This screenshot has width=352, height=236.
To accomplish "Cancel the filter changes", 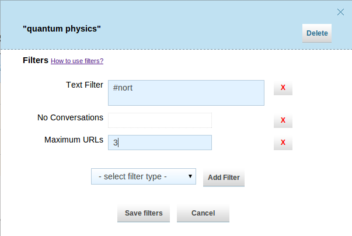I will (x=203, y=213).
